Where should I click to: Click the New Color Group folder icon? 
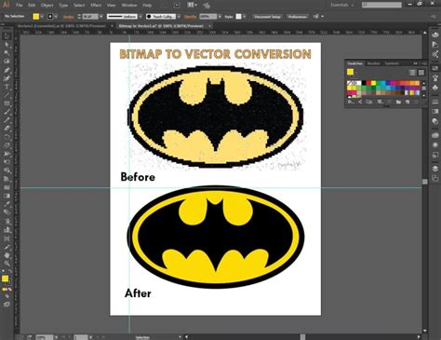click(x=398, y=102)
